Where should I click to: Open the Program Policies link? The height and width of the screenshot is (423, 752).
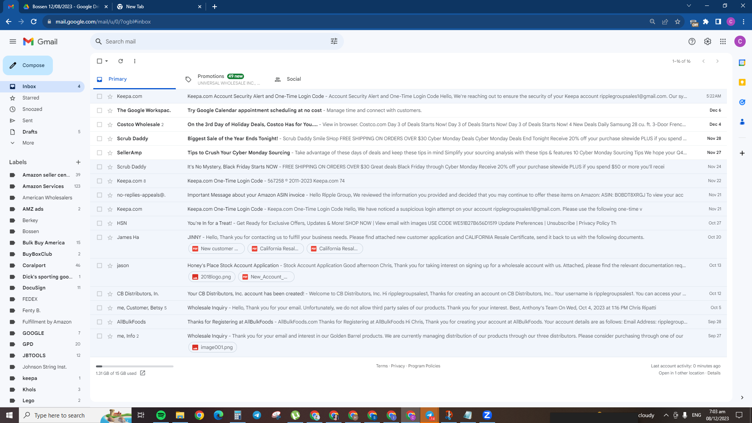point(424,366)
